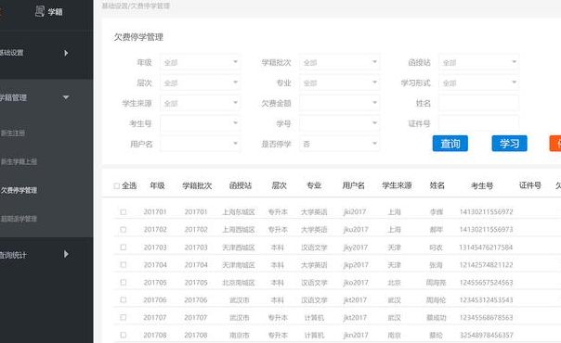Open the 函授站 dropdown
The height and width of the screenshot is (343, 561).
click(x=478, y=62)
